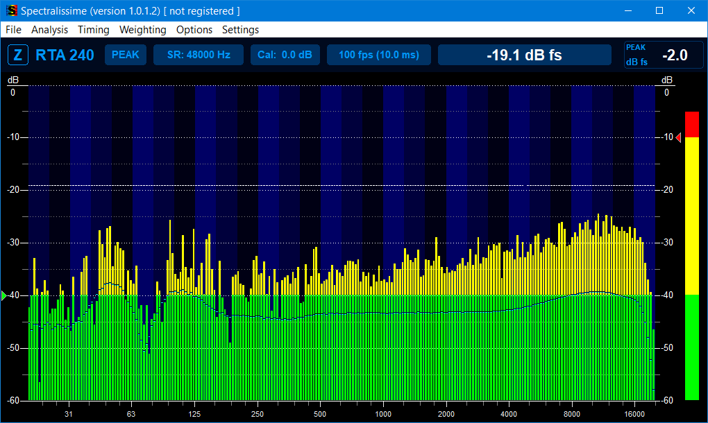708x423 pixels.
Task: Click the RTA 240 mode label
Action: click(65, 55)
